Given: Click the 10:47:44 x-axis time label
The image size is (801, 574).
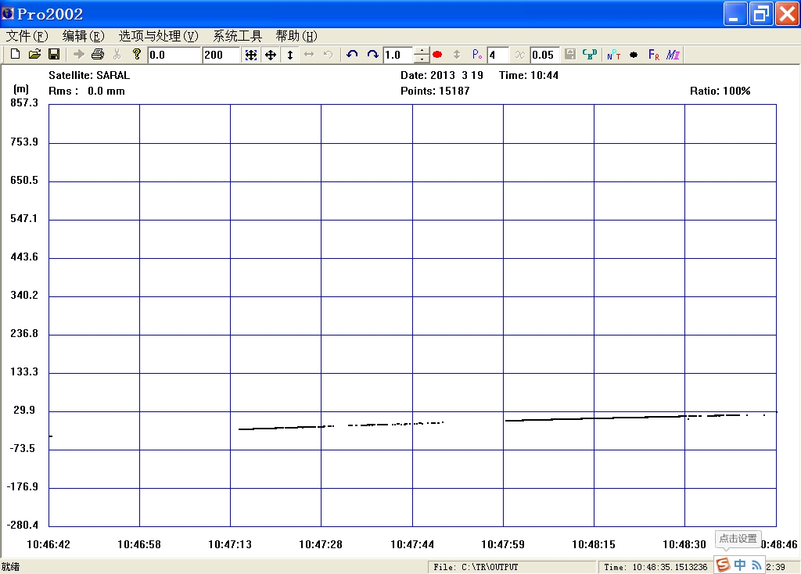Looking at the screenshot, I should coord(412,544).
